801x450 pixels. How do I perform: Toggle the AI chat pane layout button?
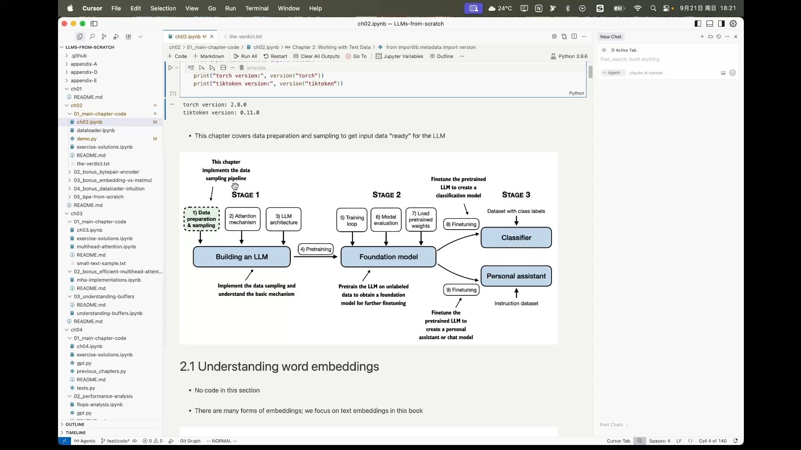tap(721, 24)
